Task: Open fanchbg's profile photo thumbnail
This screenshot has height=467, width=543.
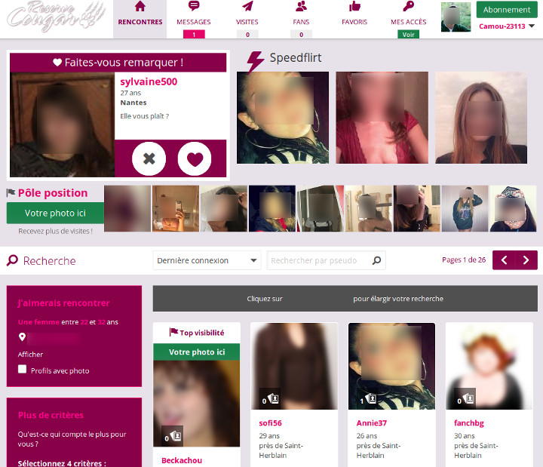Action: [489, 366]
